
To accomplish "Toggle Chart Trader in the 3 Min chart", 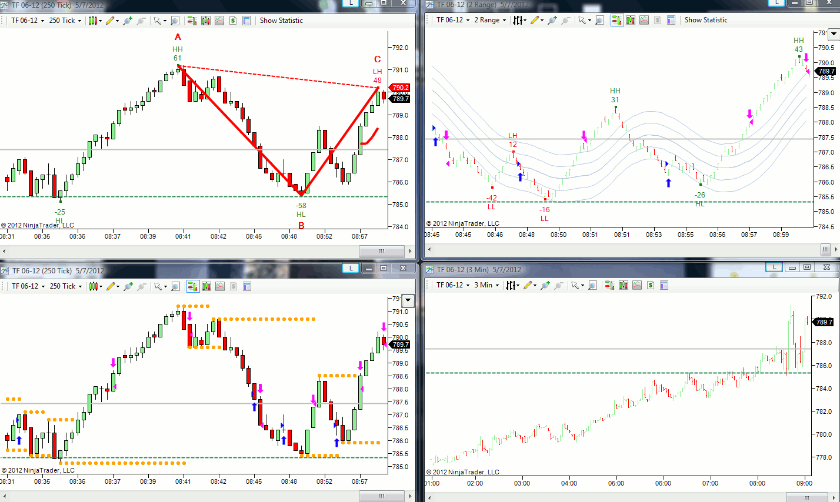I will coord(610,285).
